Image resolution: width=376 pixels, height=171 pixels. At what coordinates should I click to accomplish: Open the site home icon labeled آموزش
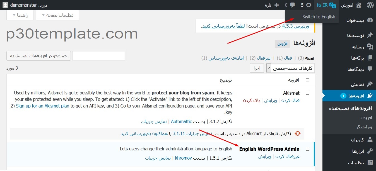click(x=359, y=5)
